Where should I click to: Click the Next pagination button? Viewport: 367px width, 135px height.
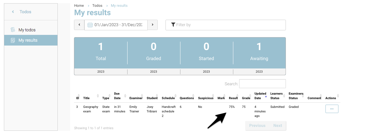pos(277,126)
